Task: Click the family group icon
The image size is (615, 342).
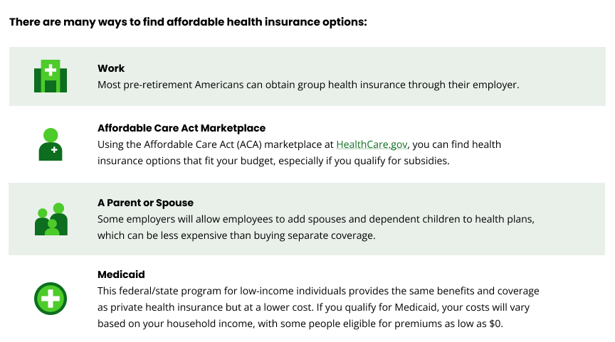Action: 51,219
